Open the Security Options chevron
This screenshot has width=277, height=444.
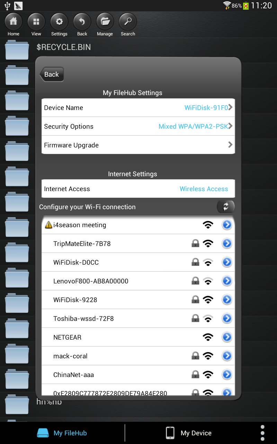pos(230,126)
